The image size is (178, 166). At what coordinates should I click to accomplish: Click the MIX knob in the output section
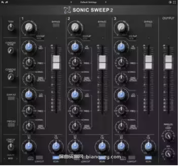[x=168, y=154]
